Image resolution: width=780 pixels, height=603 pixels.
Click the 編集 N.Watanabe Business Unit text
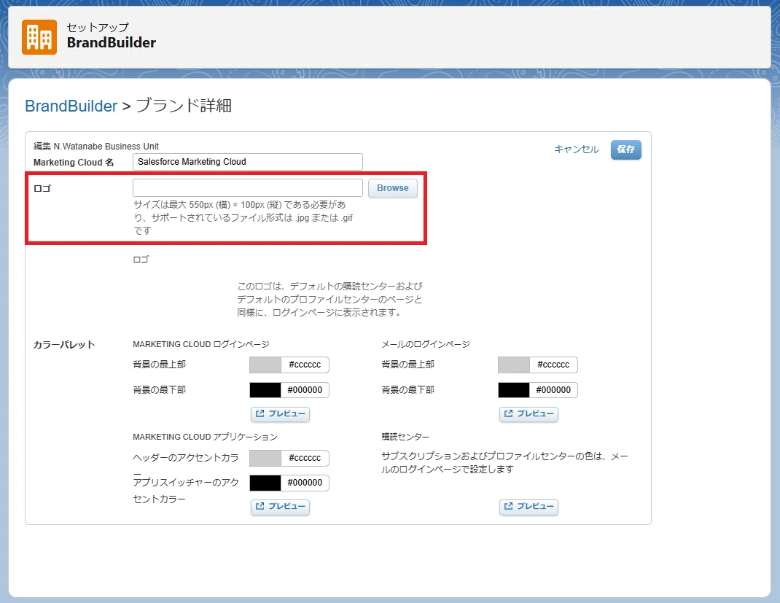96,147
